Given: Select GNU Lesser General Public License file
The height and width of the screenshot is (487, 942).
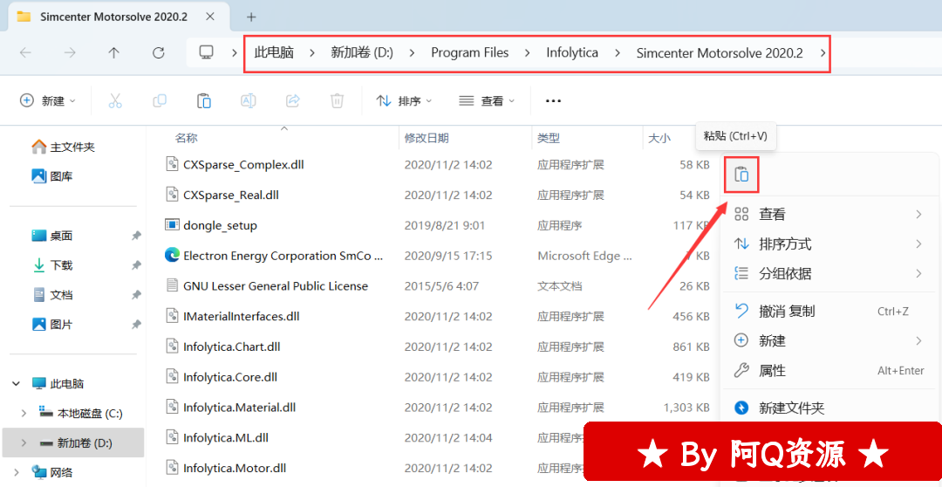Looking at the screenshot, I should pos(266,285).
